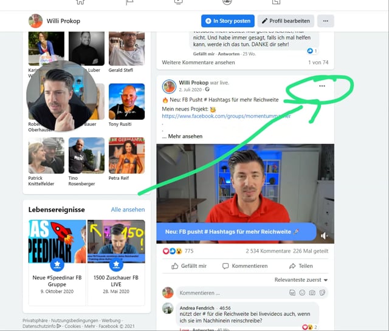Click the Gefällt mir thumbs-up button
The height and width of the screenshot is (331, 389).
(x=189, y=266)
